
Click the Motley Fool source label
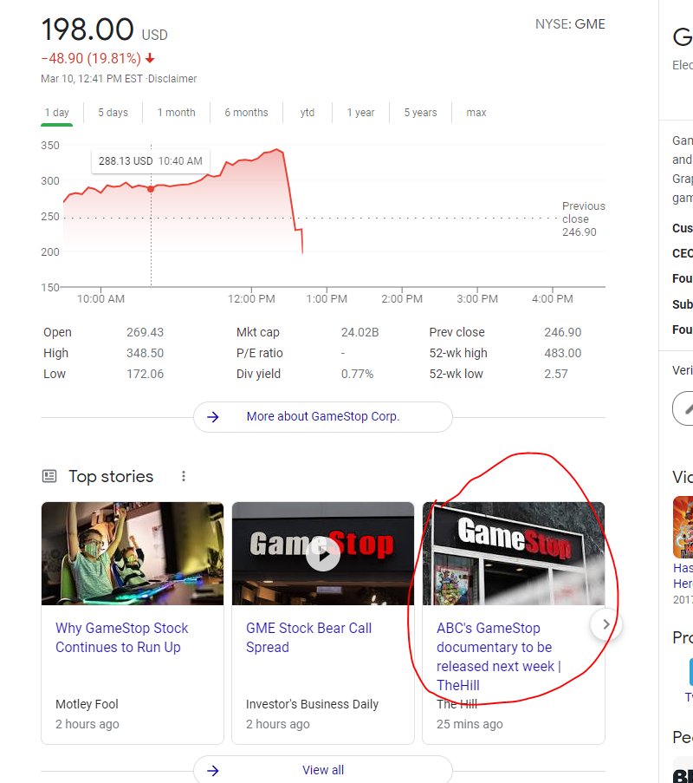[x=87, y=704]
